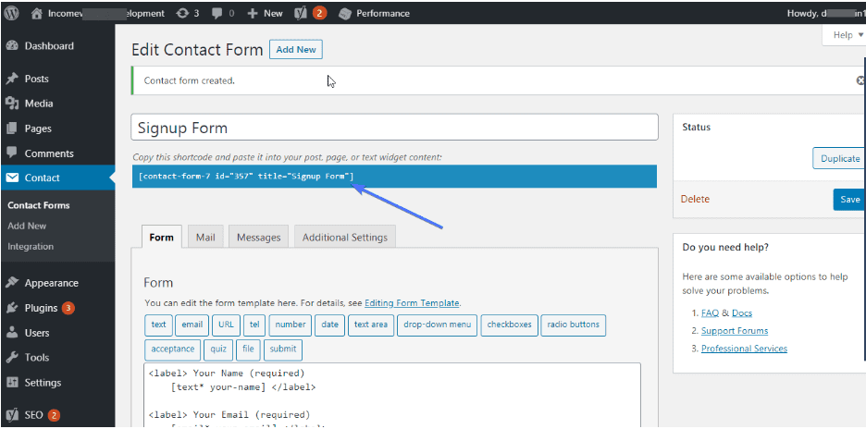
Task: Click the Users icon in sidebar
Action: coord(12,333)
